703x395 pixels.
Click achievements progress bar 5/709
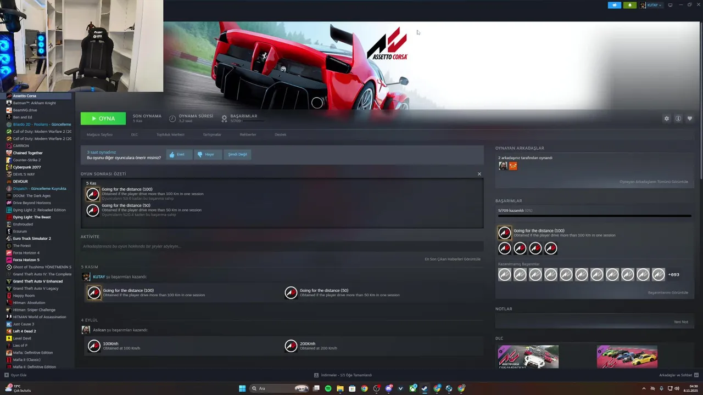[x=594, y=216]
